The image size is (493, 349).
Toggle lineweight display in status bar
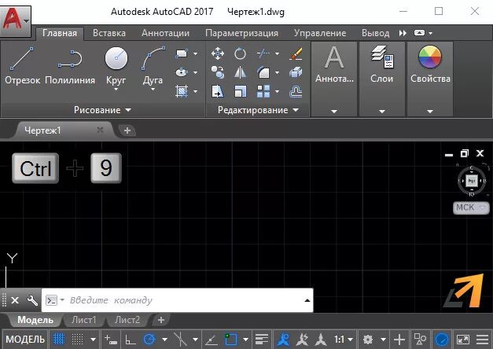click(x=262, y=340)
